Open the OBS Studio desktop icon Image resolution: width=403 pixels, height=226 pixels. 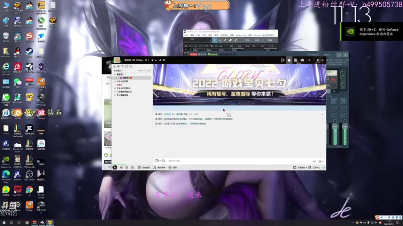29,175
